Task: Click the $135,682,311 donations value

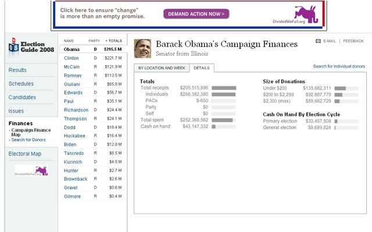Action: [317, 88]
